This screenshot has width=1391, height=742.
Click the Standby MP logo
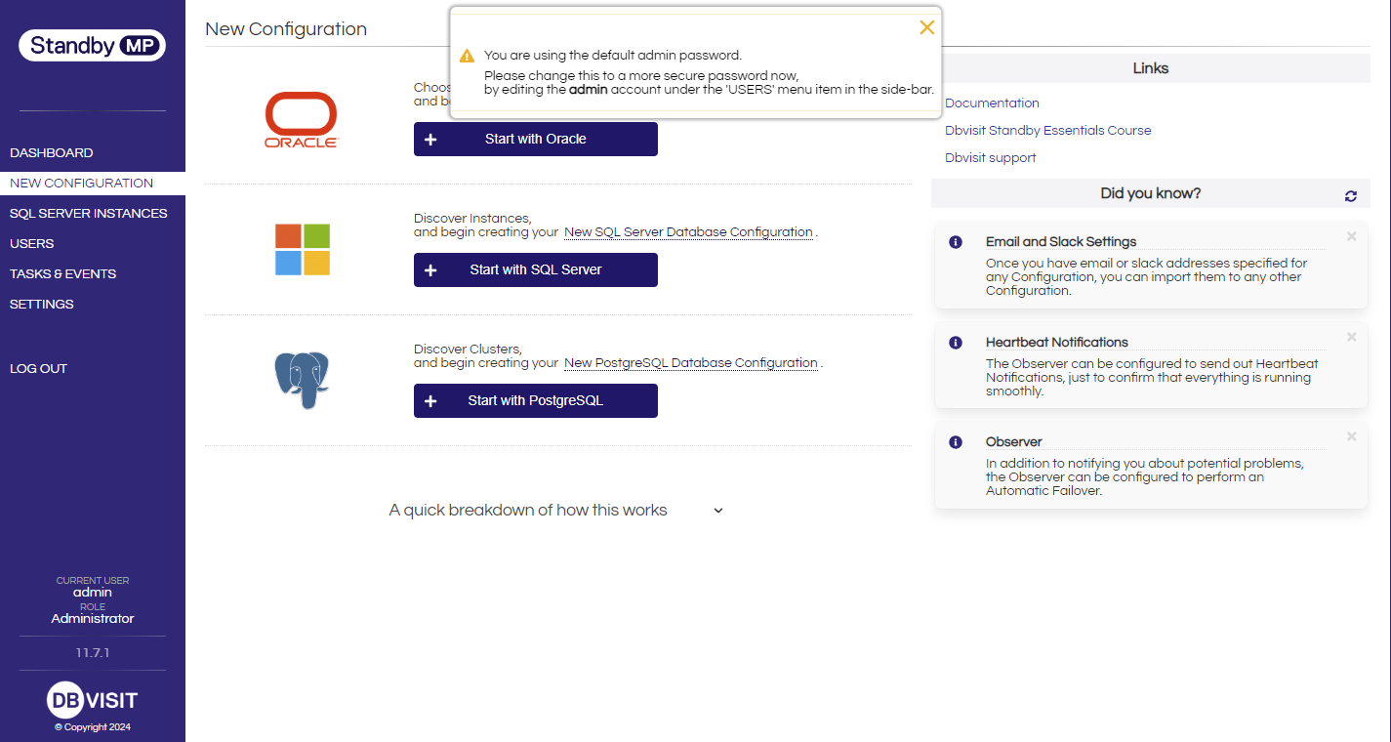[93, 45]
